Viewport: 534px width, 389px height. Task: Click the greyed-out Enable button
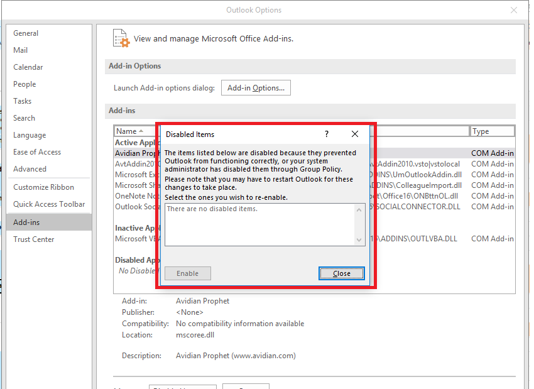coord(188,273)
